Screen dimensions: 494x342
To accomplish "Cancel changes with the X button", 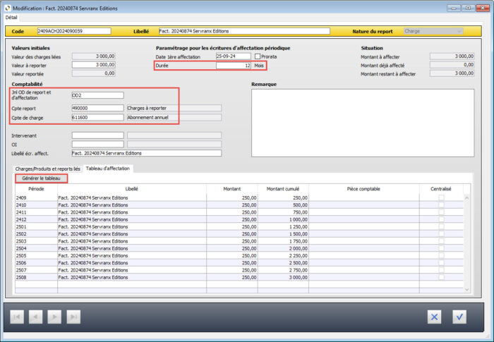I will click(x=435, y=317).
